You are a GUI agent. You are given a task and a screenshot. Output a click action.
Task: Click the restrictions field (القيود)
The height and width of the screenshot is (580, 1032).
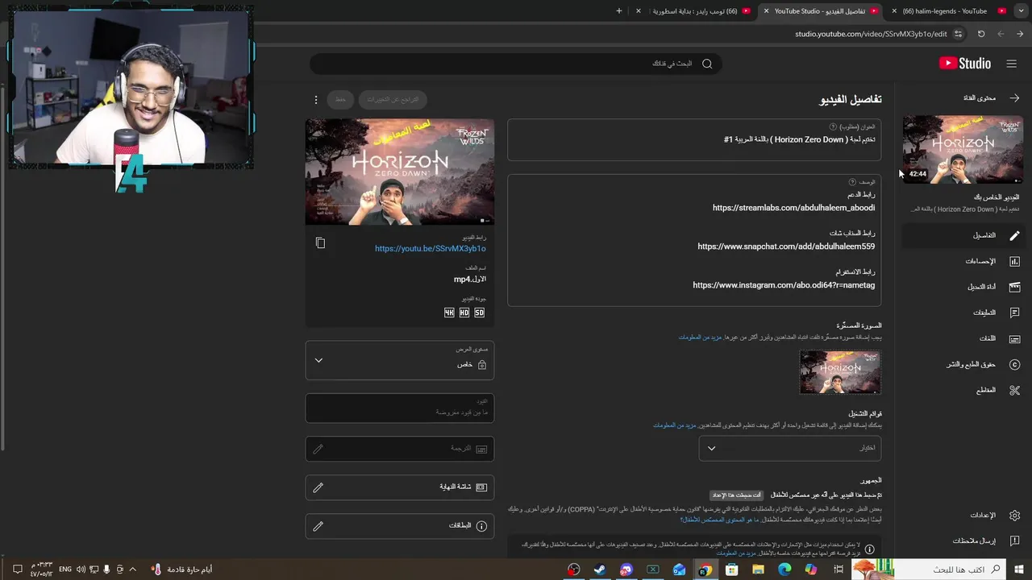click(400, 408)
